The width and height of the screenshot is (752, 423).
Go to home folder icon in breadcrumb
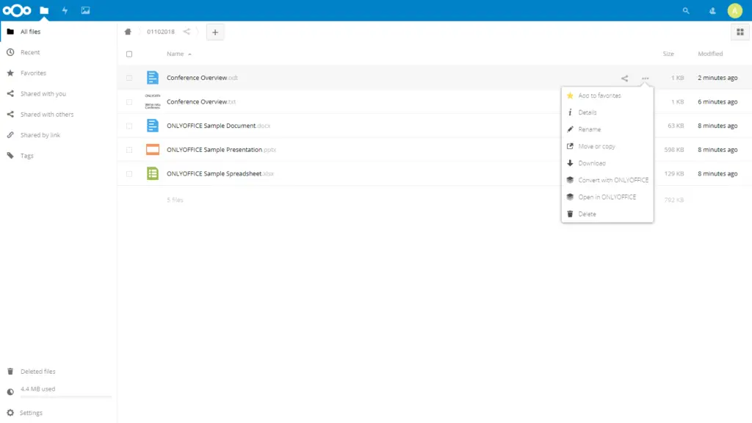tap(128, 32)
